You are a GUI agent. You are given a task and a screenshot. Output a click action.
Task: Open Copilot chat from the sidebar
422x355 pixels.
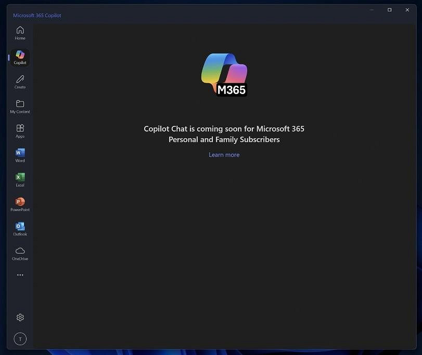[x=20, y=57]
